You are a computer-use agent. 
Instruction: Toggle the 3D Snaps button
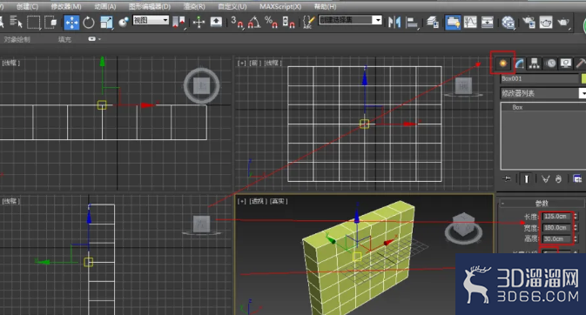237,22
